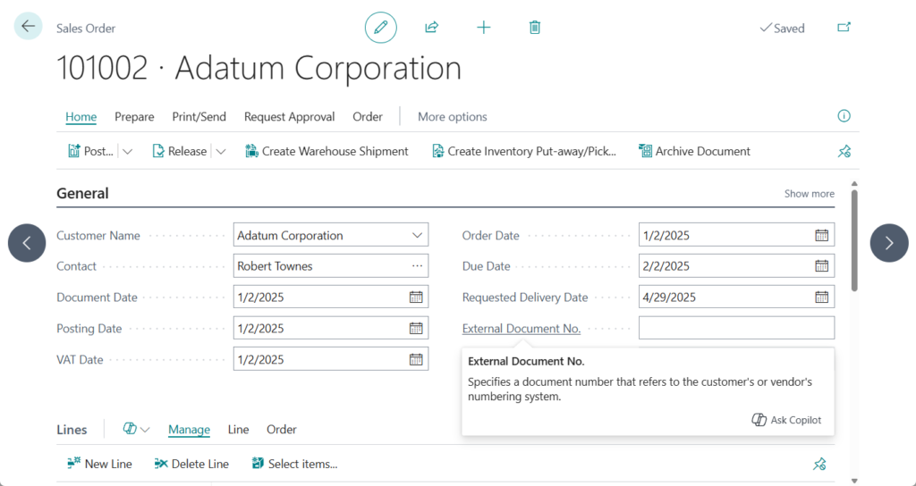Click the trash delete icon

point(535,28)
